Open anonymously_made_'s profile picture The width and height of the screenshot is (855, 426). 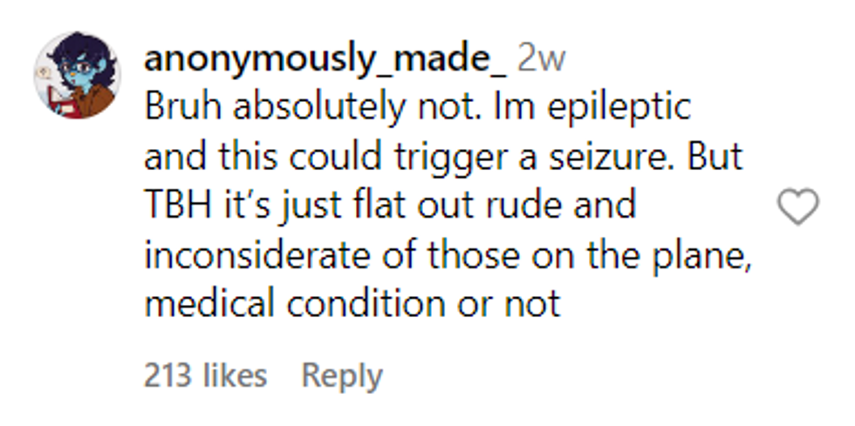(x=77, y=75)
